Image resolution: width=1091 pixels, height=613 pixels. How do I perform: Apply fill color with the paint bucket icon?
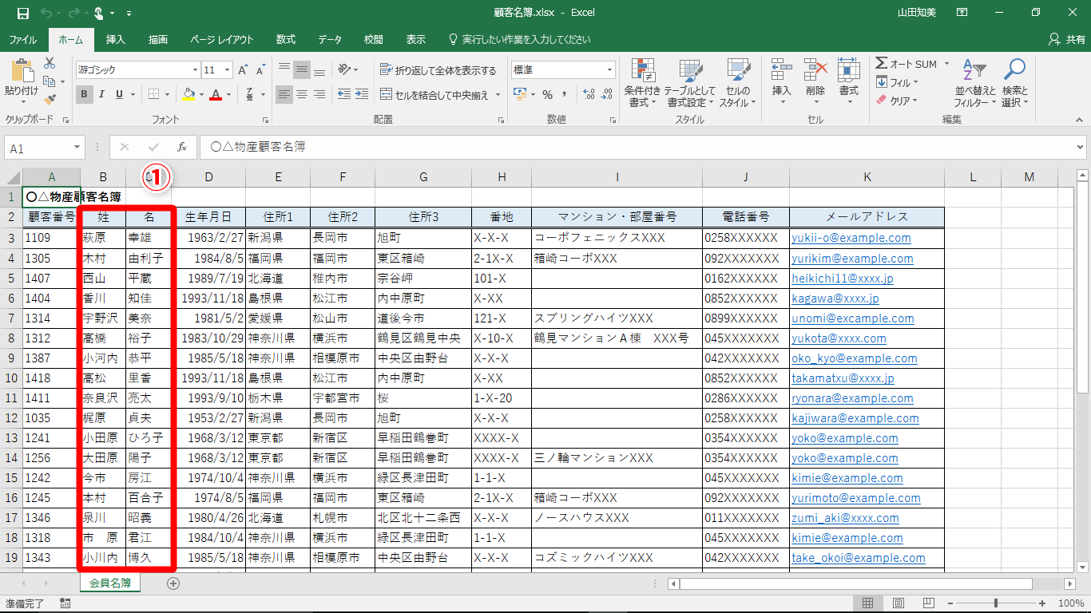188,94
